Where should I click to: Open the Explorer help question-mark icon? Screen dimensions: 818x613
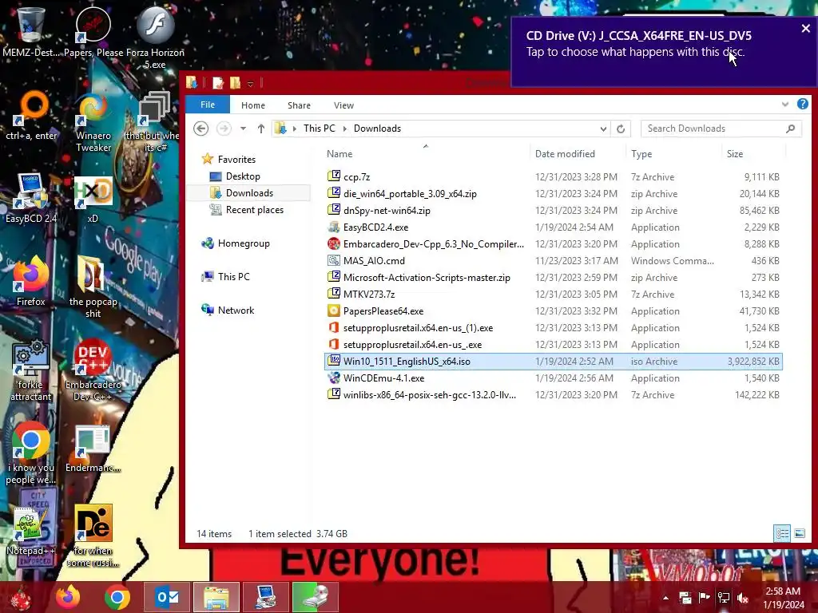tap(802, 105)
